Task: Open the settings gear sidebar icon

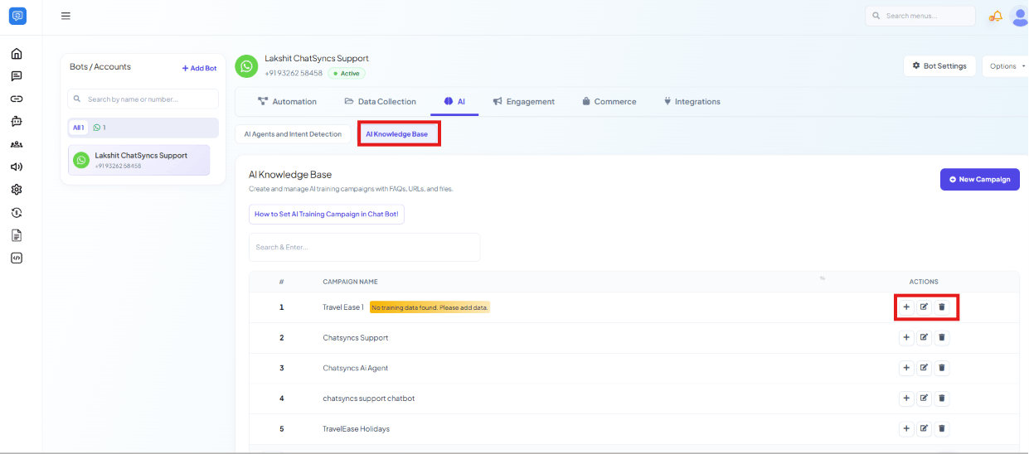Action: click(17, 190)
